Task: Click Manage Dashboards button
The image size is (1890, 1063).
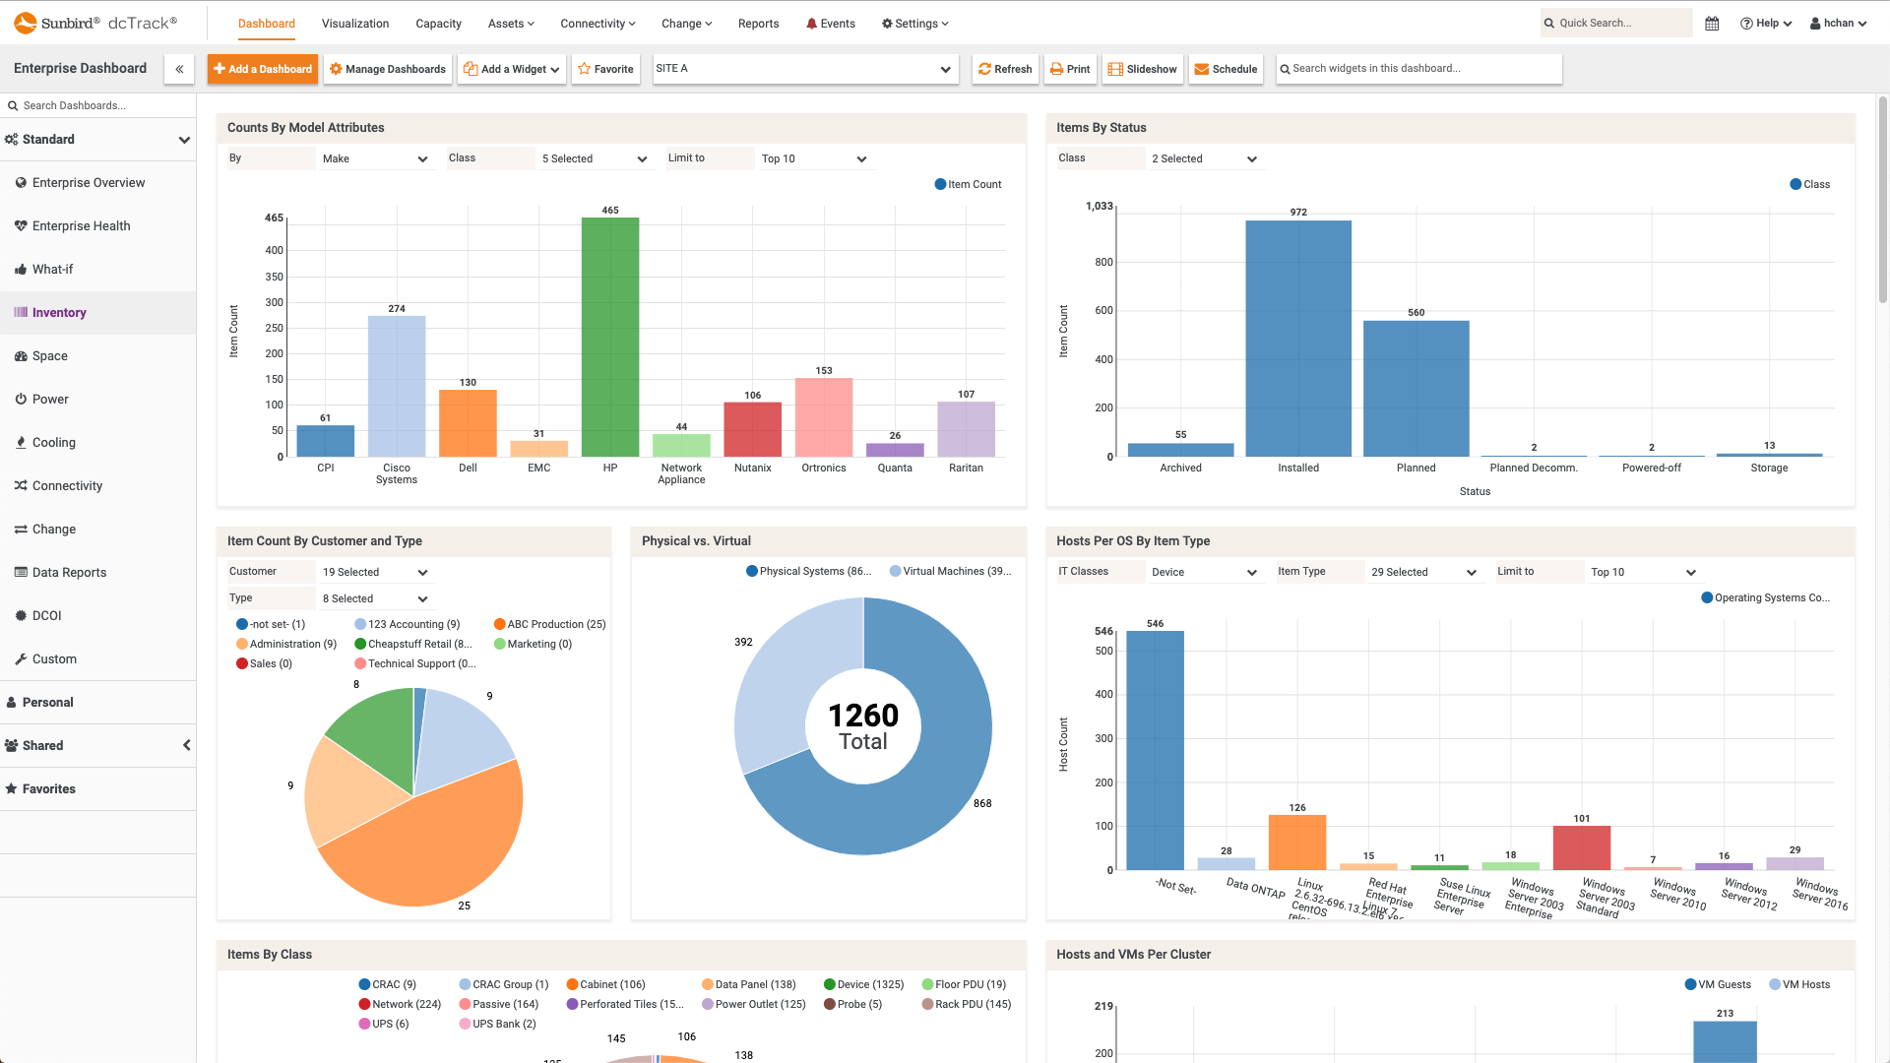Action: point(386,68)
